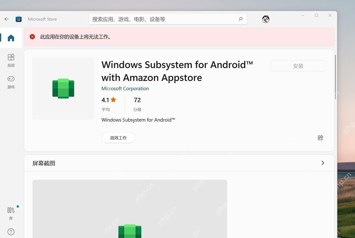
Task: Open the 库 (Library) sidebar section
Action: 11,214
